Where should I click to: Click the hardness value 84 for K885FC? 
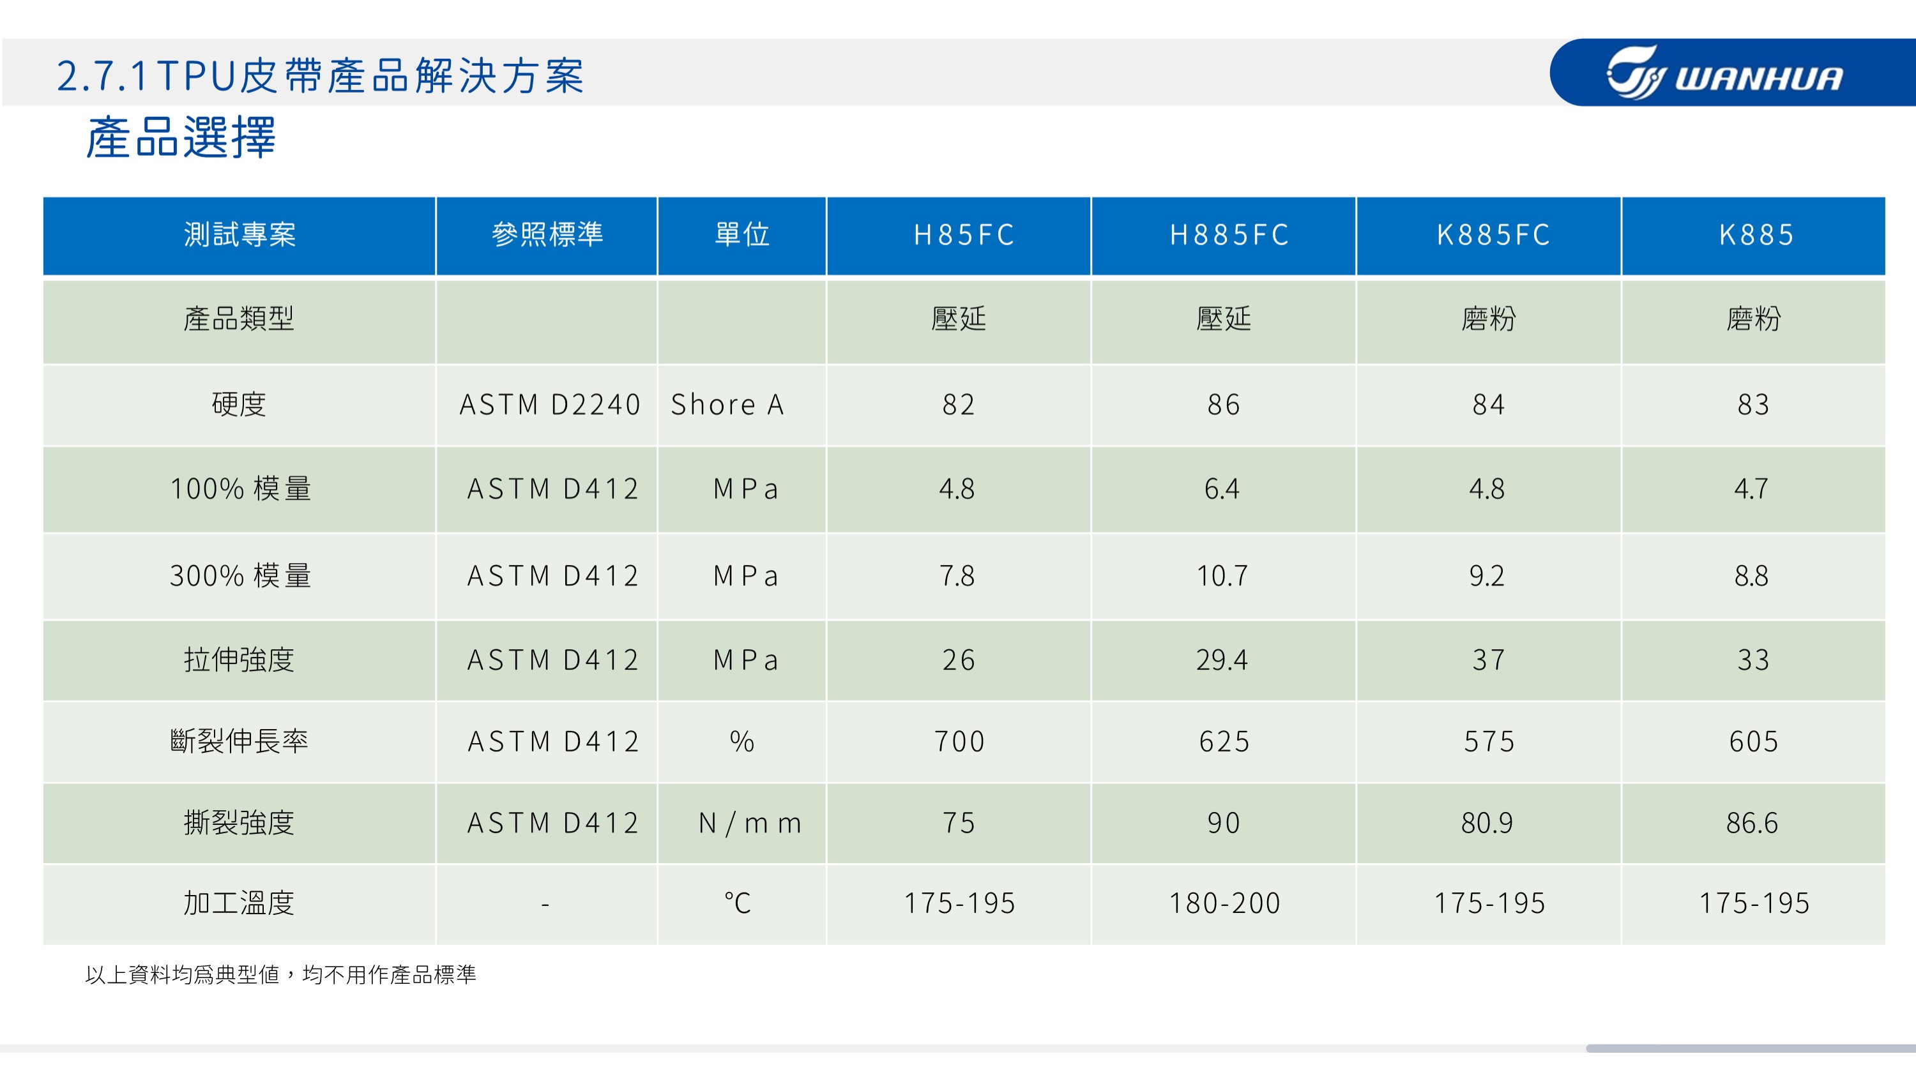1488,405
